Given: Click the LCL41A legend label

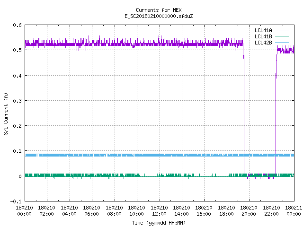Looking at the screenshot, I should coord(263,30).
